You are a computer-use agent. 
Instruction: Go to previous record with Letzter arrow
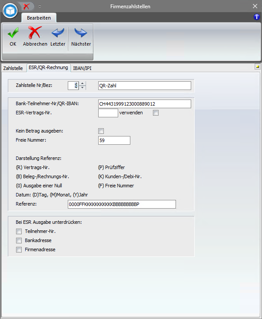[x=57, y=33]
